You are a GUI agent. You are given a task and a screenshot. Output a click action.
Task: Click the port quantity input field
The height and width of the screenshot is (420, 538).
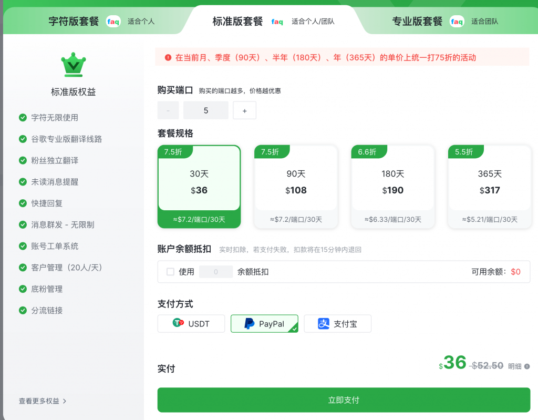[205, 110]
